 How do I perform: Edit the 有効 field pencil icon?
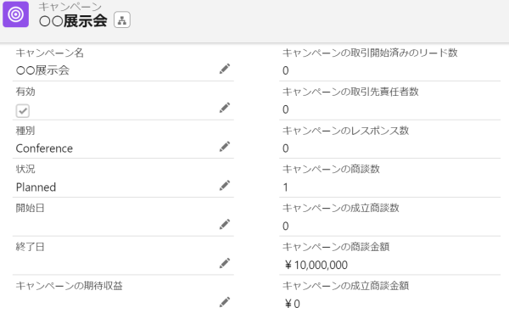click(x=225, y=108)
